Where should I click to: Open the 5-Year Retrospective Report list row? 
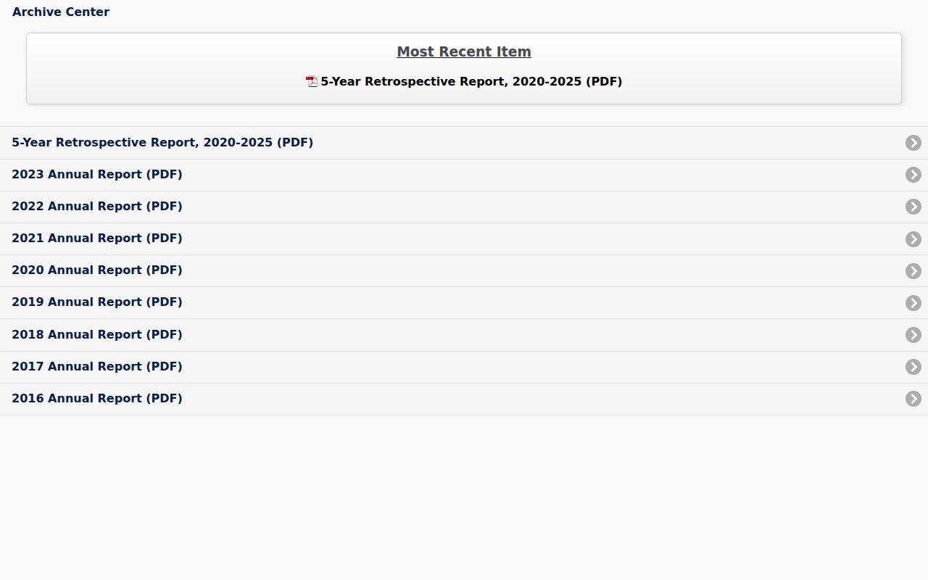coord(464,143)
